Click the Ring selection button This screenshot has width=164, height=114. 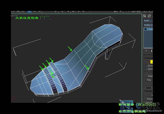149,80
